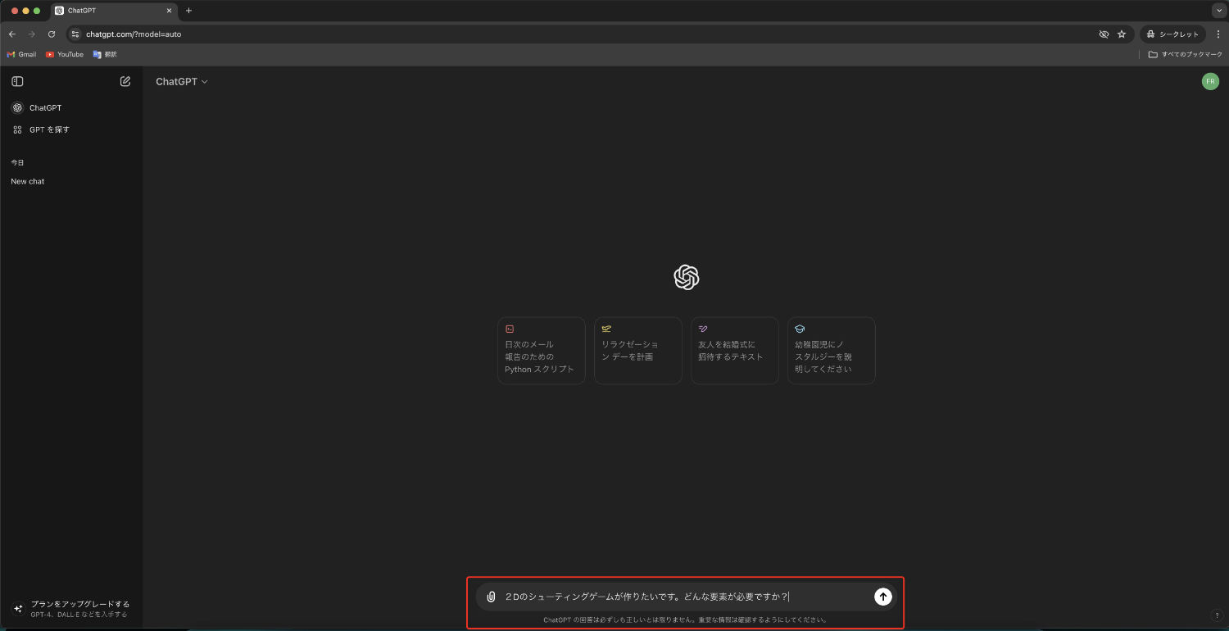Open Gmail bookmark
This screenshot has height=631, width=1229.
point(22,54)
